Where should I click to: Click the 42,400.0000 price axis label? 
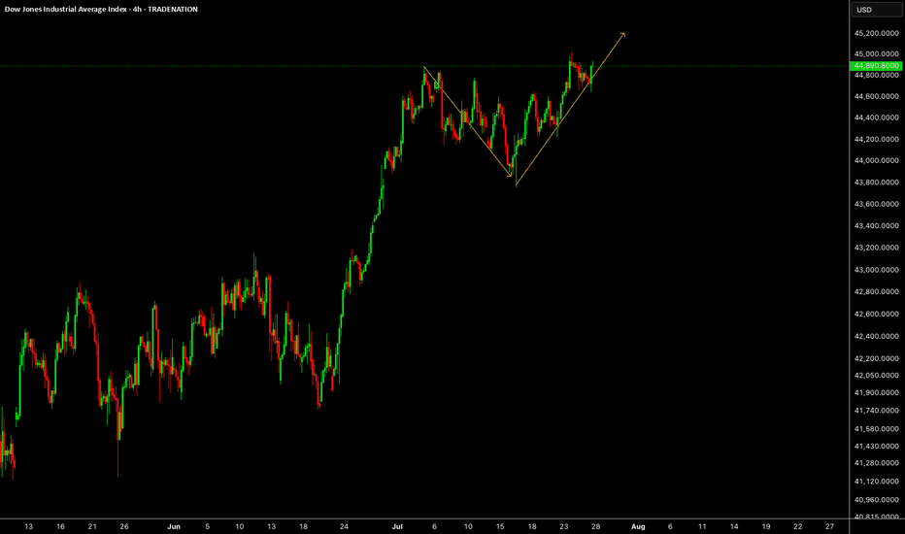[876, 336]
